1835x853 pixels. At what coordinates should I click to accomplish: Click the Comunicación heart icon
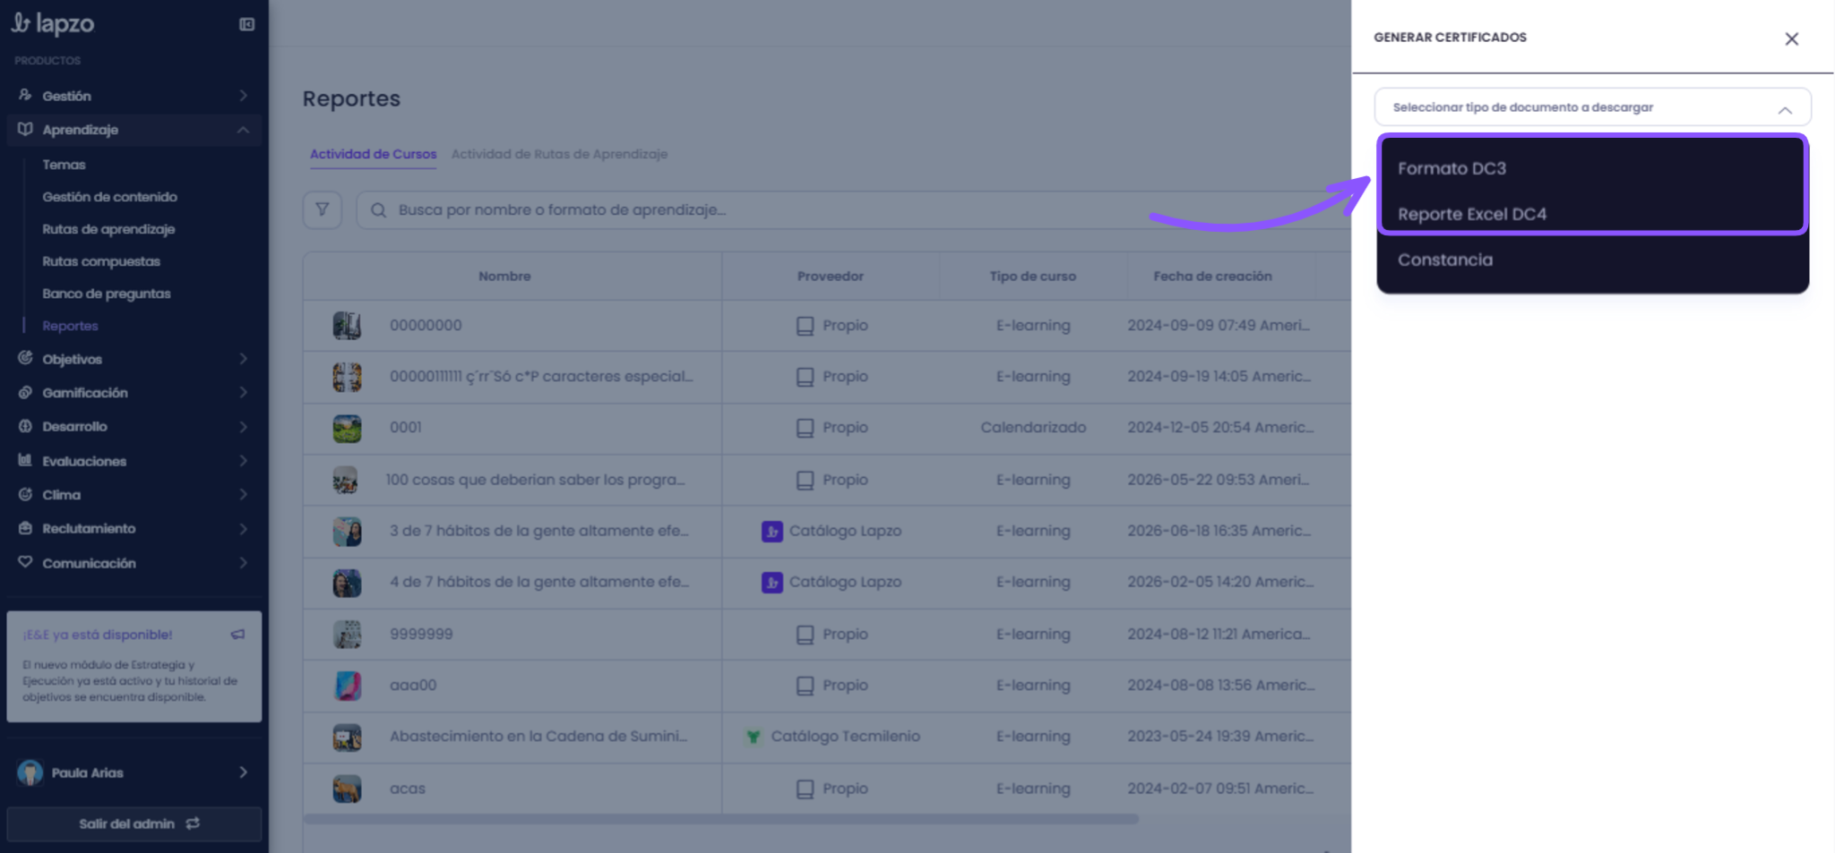(x=25, y=562)
